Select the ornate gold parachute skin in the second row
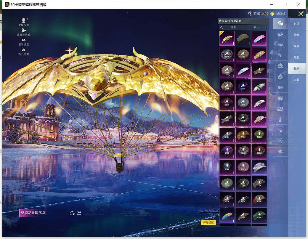 point(259,54)
